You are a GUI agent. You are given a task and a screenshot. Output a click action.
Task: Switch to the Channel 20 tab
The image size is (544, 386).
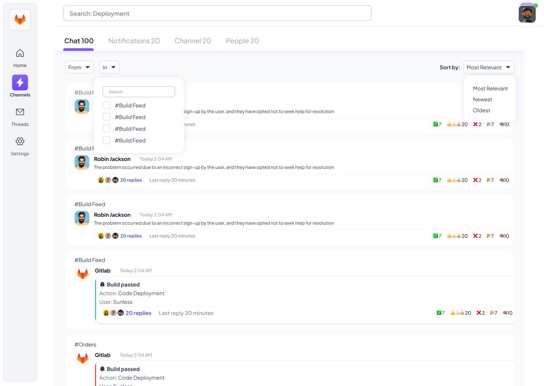[x=193, y=41]
